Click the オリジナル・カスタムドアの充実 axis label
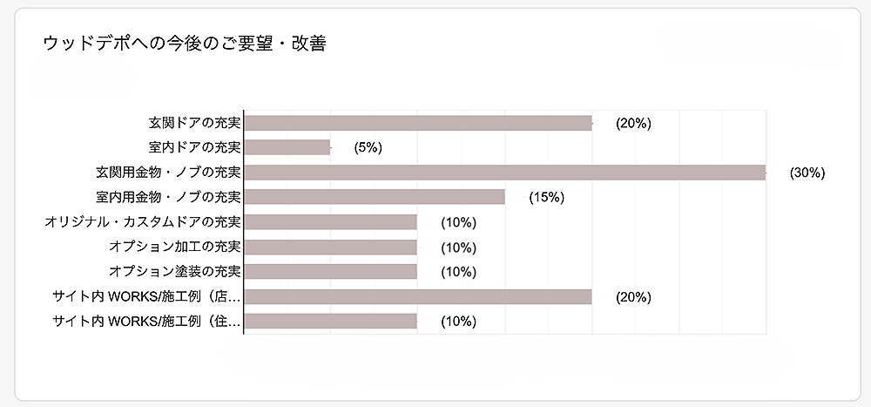Viewport: 871px width, 407px height. (x=143, y=222)
